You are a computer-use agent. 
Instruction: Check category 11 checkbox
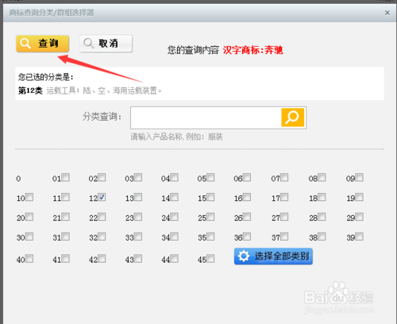[66, 197]
